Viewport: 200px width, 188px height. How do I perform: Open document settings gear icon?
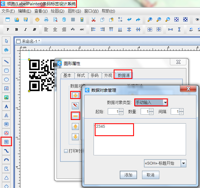pos(37,20)
